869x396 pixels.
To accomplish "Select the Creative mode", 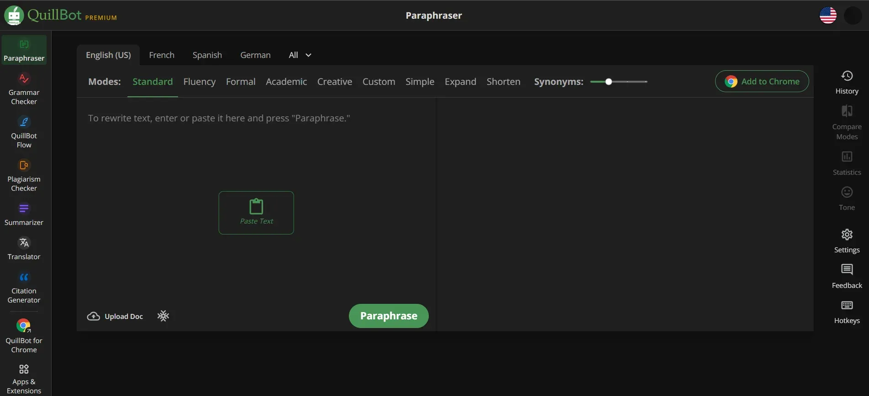I will [x=335, y=82].
